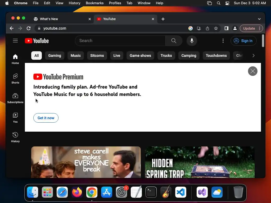Open the Profiles menu in menu bar

click(115, 3)
